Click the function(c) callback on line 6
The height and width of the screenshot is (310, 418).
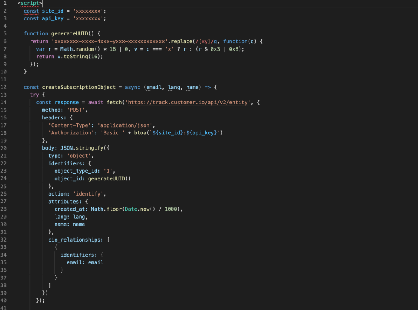click(x=240, y=42)
